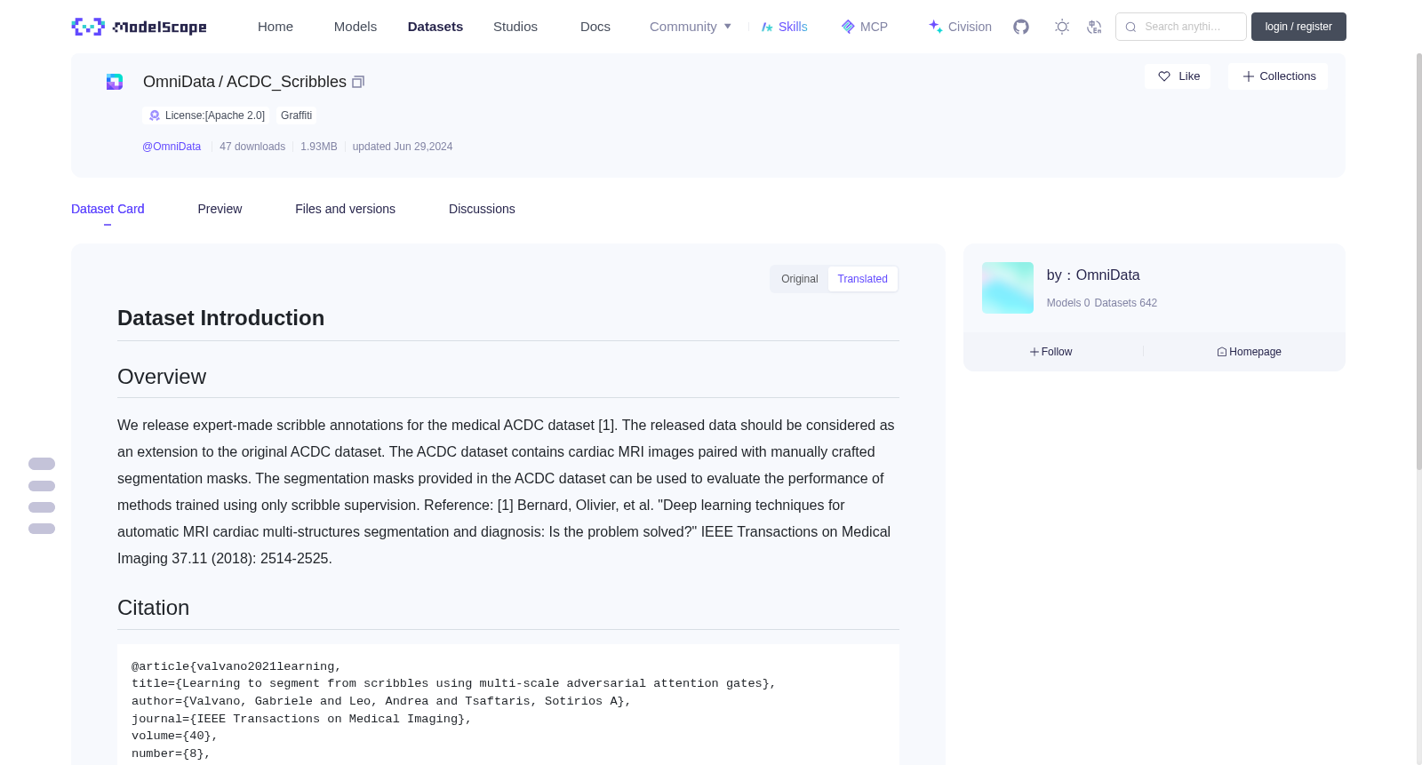Open the MCP page

(x=874, y=27)
